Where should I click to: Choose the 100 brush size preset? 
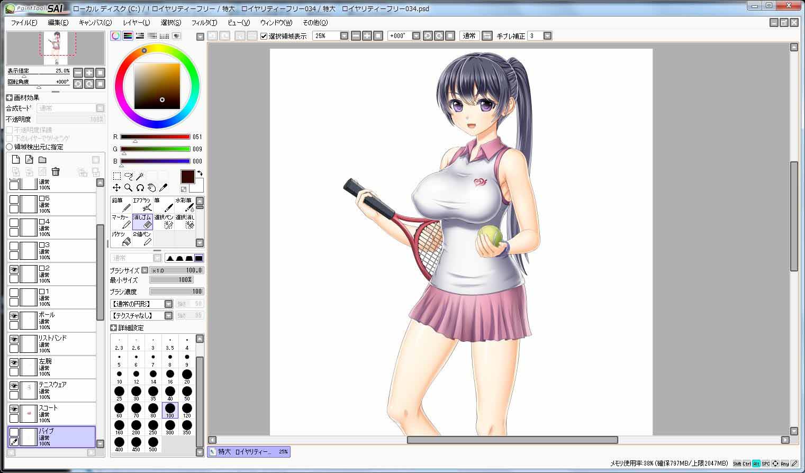170,411
